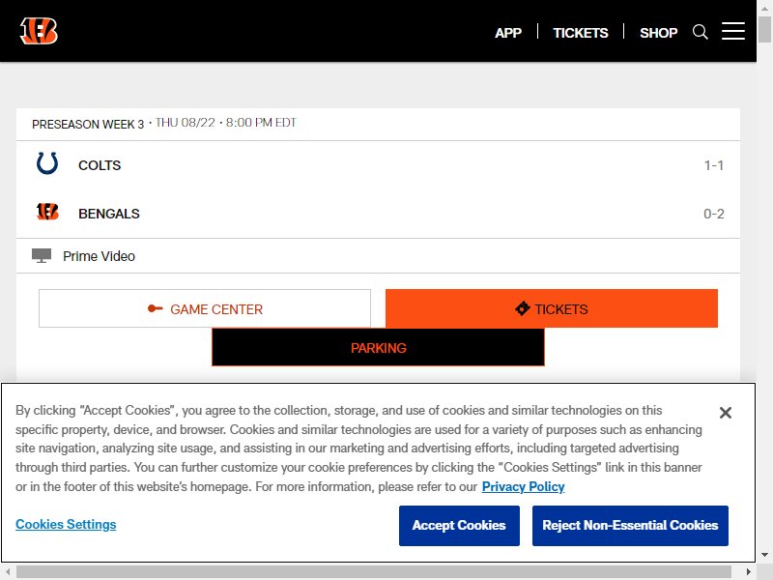Click the vertical scrollbar down arrow
The width and height of the screenshot is (773, 580).
764,555
